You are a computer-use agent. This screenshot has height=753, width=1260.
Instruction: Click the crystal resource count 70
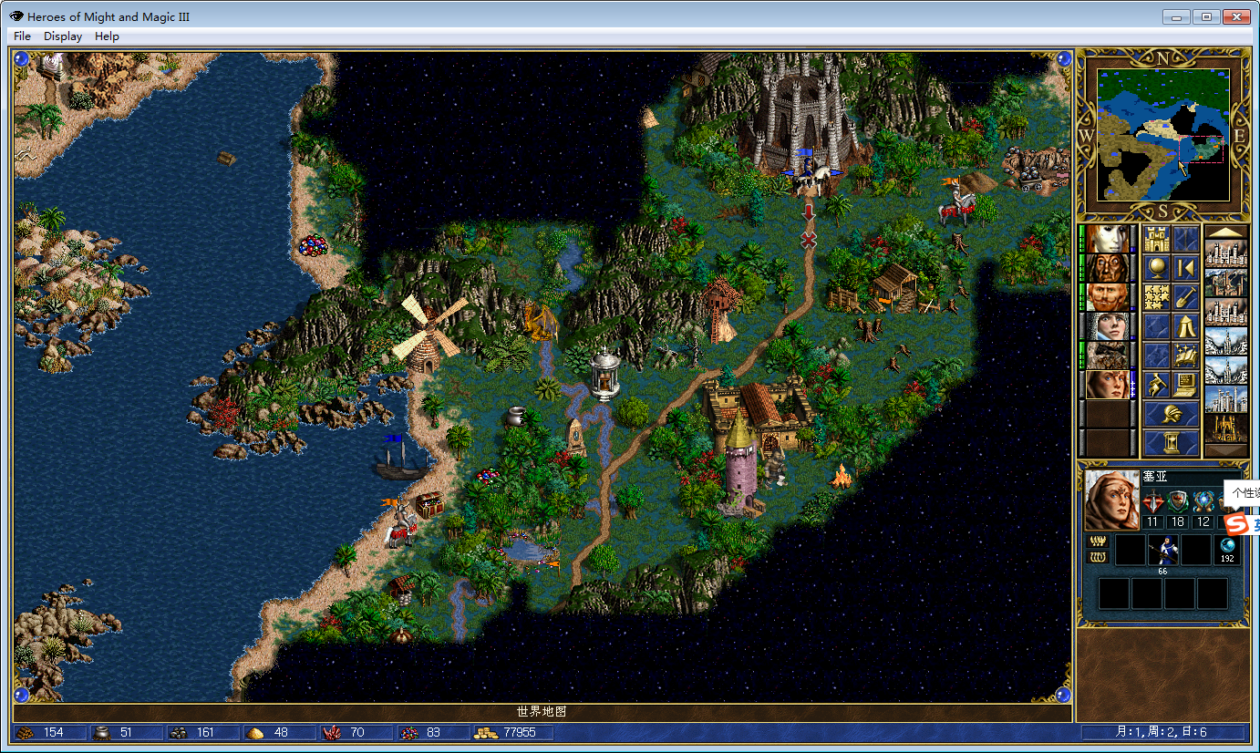(x=356, y=733)
